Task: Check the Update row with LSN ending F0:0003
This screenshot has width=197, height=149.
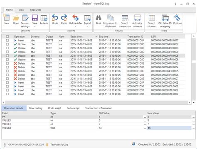Action: click(7, 48)
